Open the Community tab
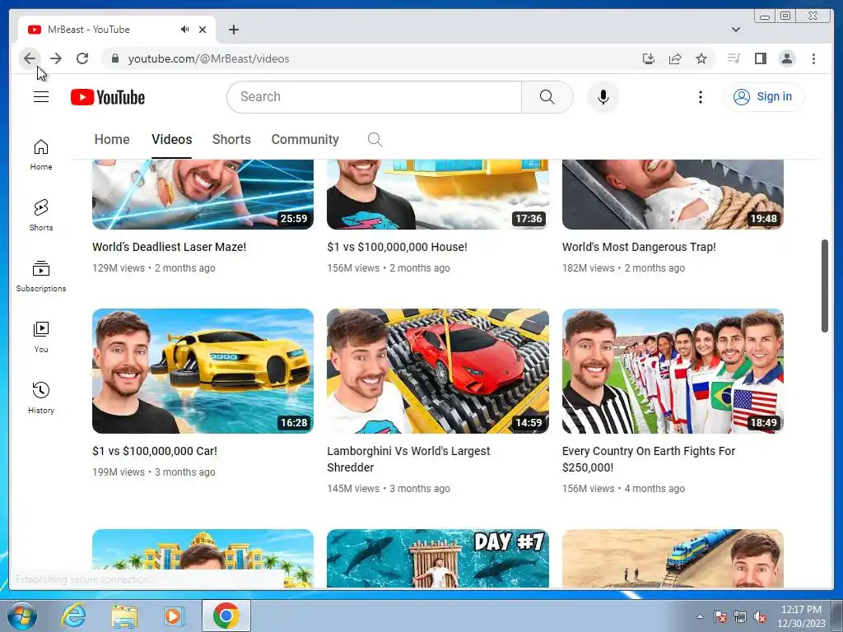The height and width of the screenshot is (632, 843). tap(305, 139)
